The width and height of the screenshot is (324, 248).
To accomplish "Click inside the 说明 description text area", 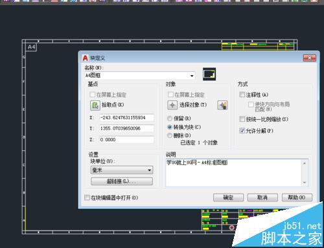I will tap(233, 173).
